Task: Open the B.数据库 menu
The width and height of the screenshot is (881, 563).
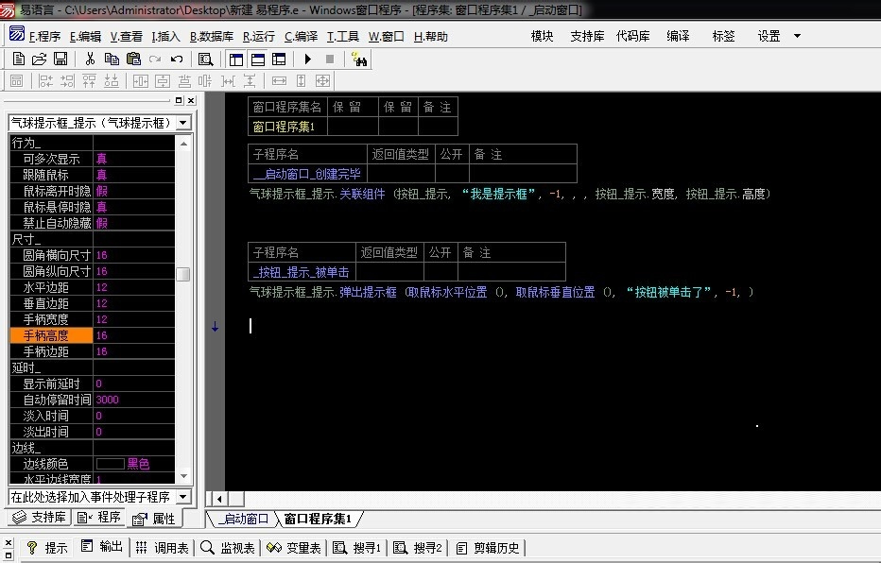Action: [x=211, y=37]
